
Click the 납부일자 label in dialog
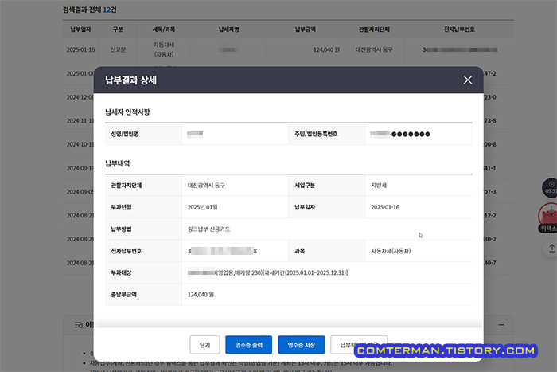pyautogui.click(x=305, y=207)
